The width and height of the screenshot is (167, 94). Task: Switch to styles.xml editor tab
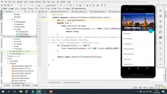[44, 11]
